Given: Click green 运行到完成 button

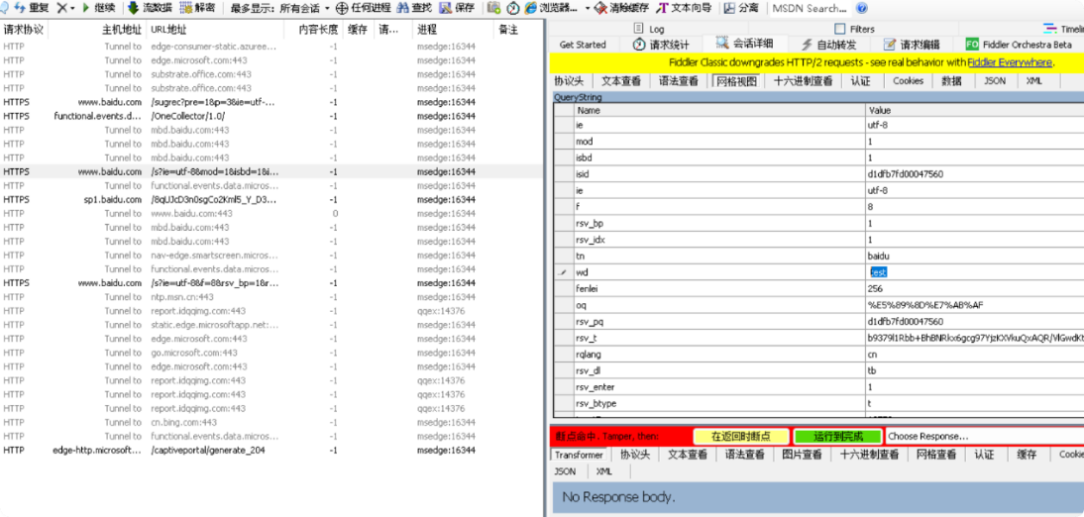Looking at the screenshot, I should point(838,437).
